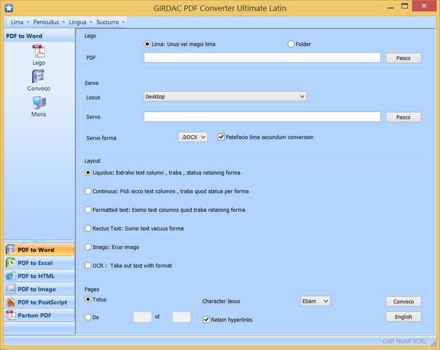Click the start page field after De
Image resolution: width=440 pixels, height=350 pixels.
tap(142, 317)
